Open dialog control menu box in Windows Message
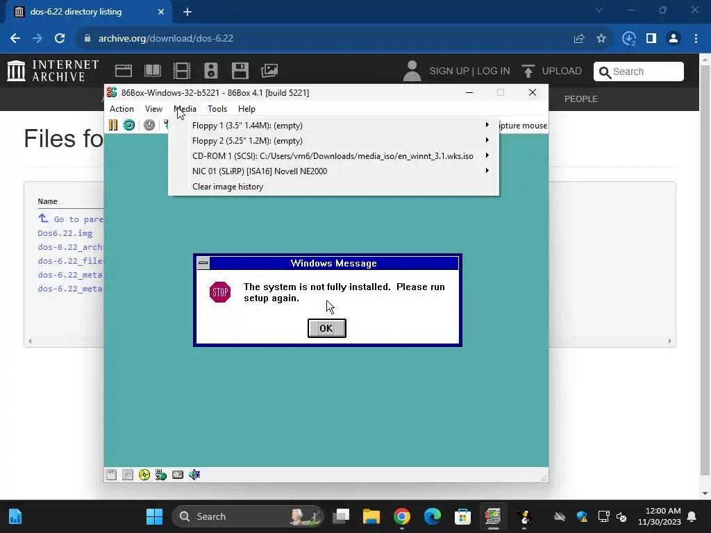 click(x=203, y=263)
